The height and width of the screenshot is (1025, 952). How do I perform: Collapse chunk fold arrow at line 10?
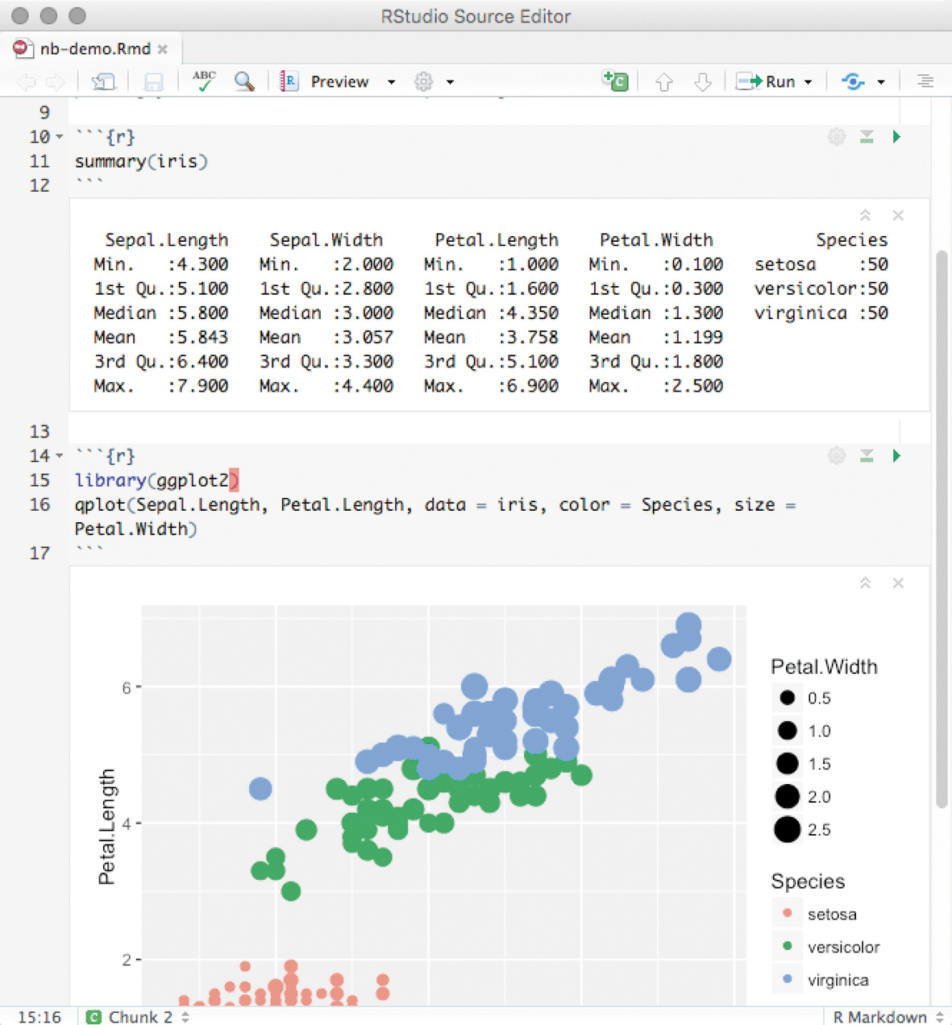59,138
